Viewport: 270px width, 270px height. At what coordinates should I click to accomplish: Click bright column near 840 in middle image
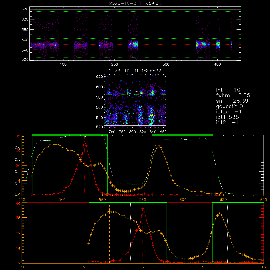coord(151,115)
